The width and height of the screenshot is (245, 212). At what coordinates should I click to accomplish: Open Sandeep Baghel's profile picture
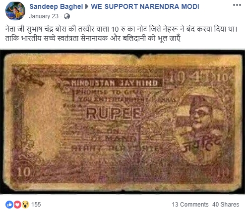click(15, 11)
